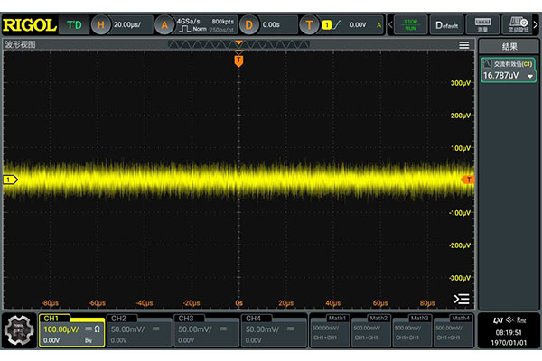The width and height of the screenshot is (542, 361).
Task: Toggle channel CH4 display
Action: click(271, 330)
